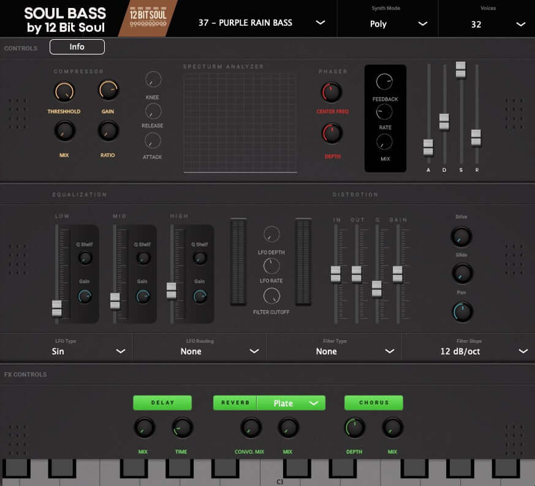
Task: Click the 12 Bit Soul logo
Action: 148,18
